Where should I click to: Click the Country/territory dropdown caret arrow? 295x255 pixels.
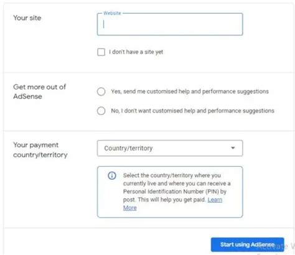point(233,148)
